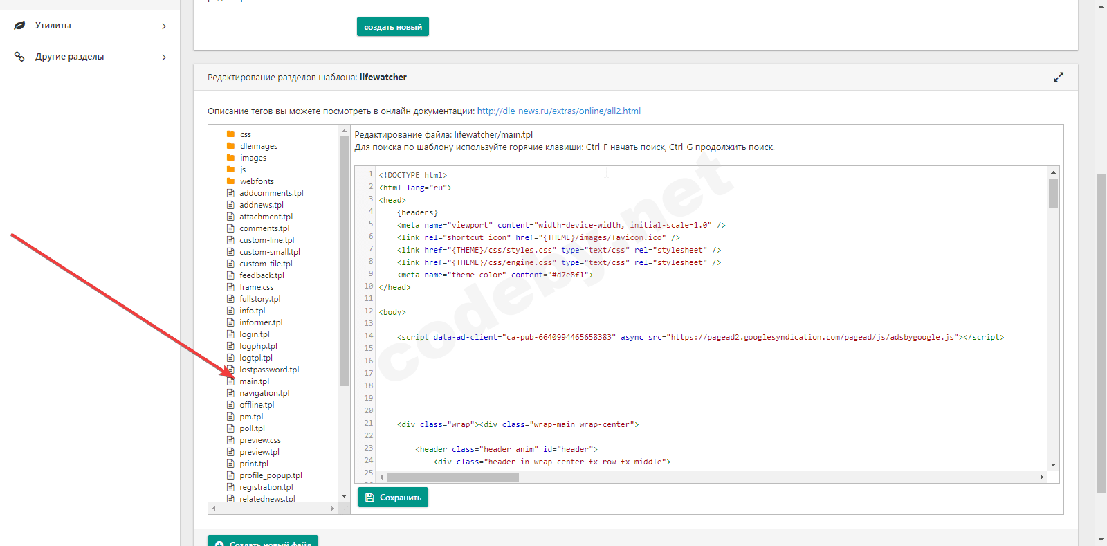Screen dimensions: 1107x546
Task: Select login.tpl in the file list
Action: pos(254,334)
